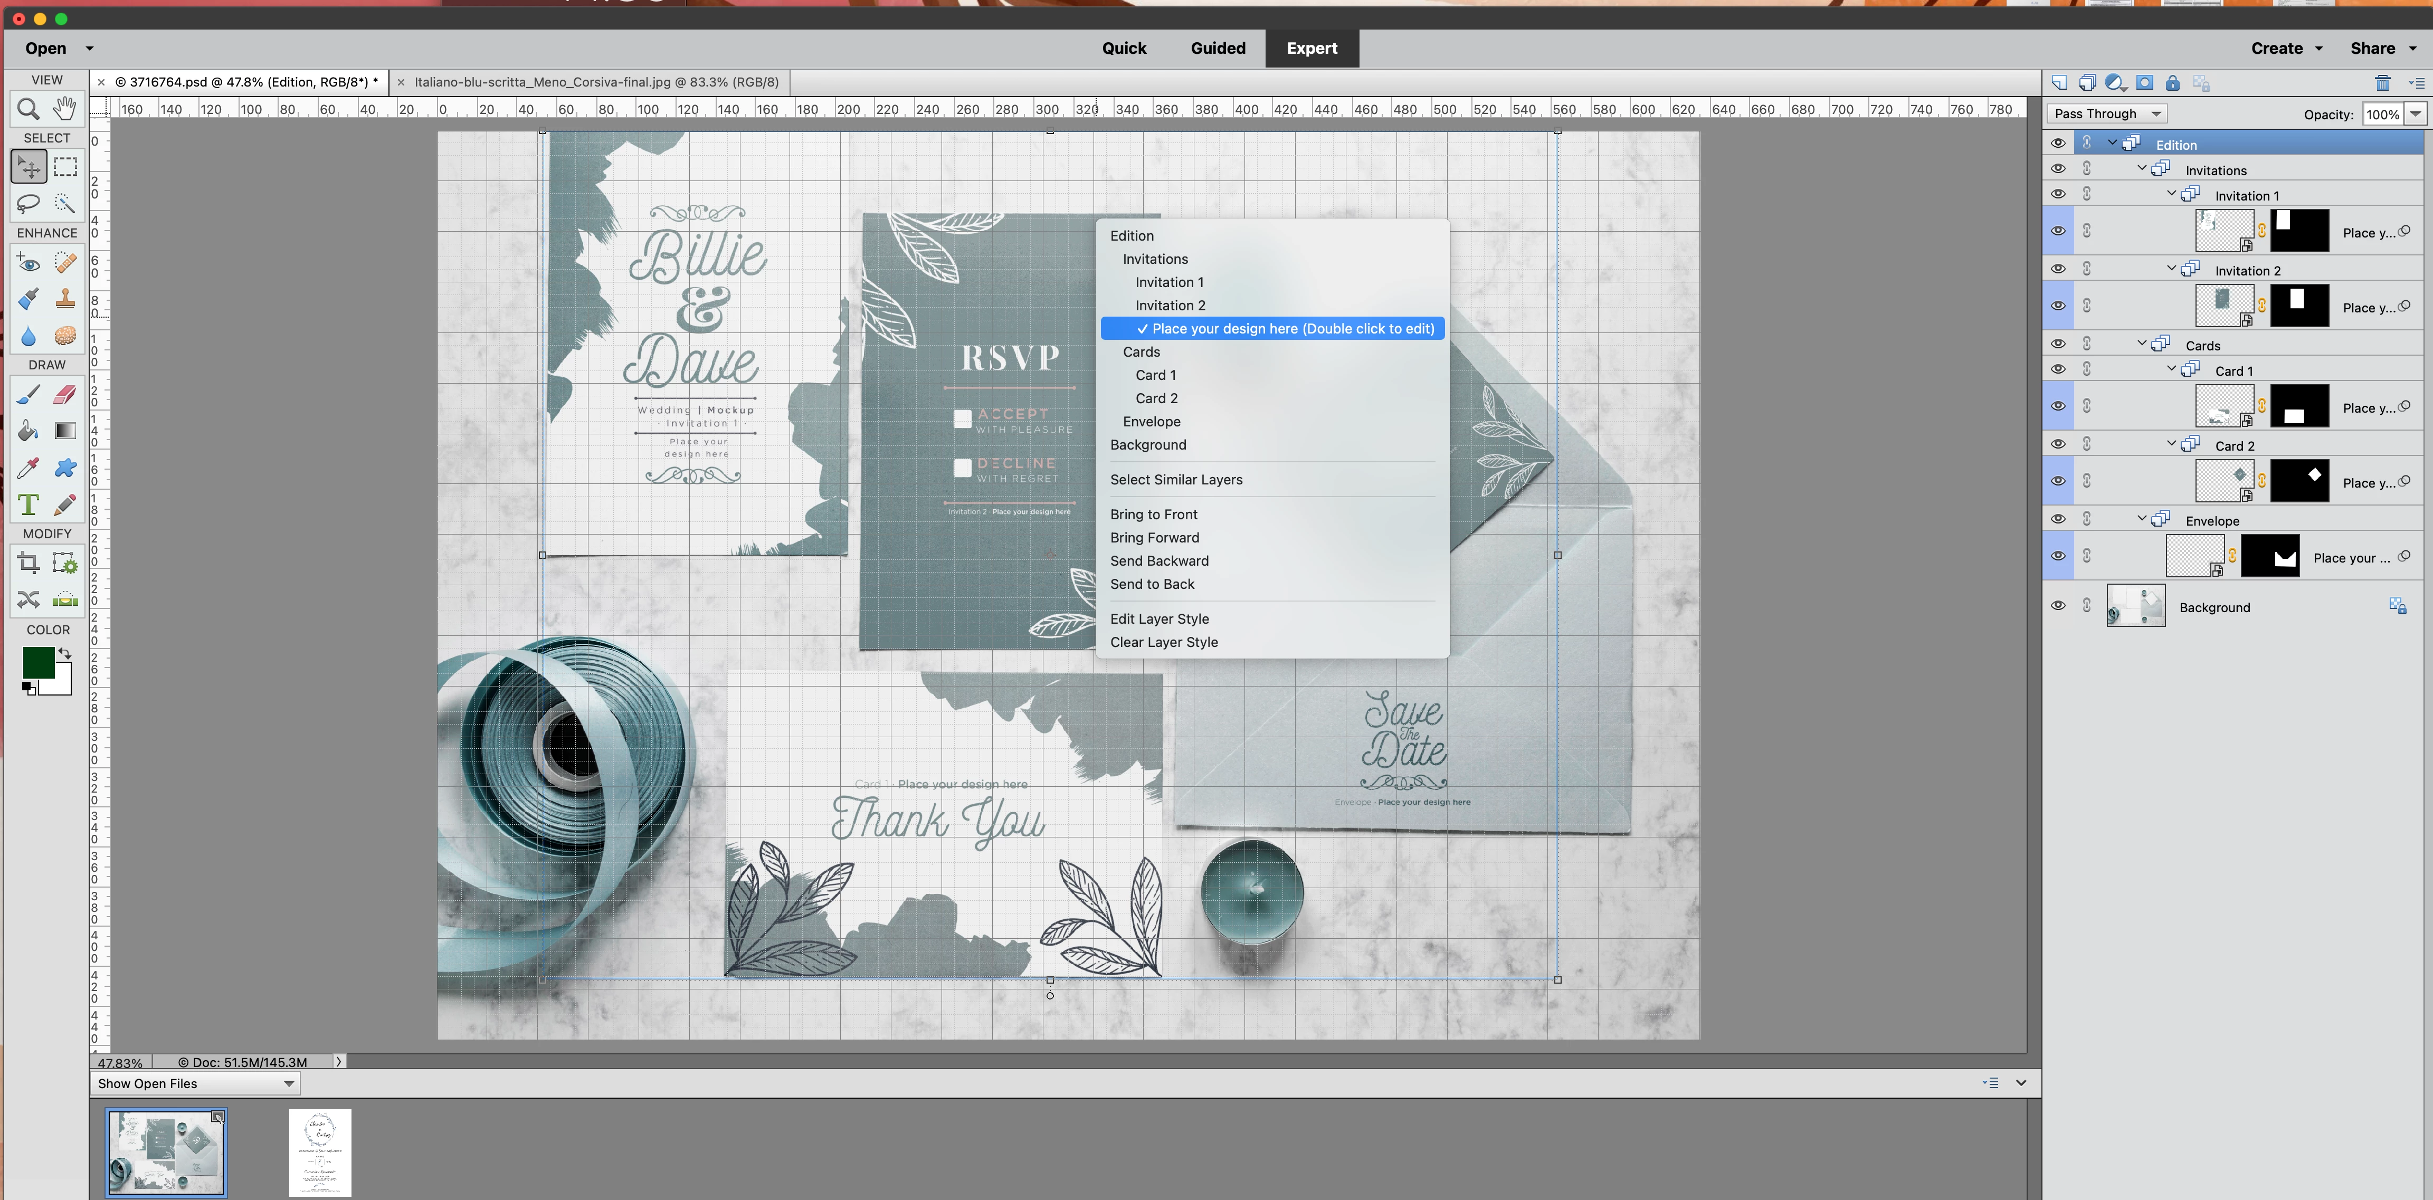The width and height of the screenshot is (2433, 1200).
Task: Select the Content-Aware Move tool
Action: pos(28,599)
